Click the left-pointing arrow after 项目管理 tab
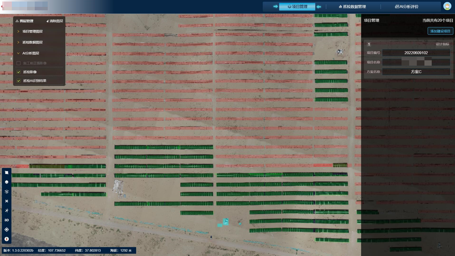 click(319, 6)
